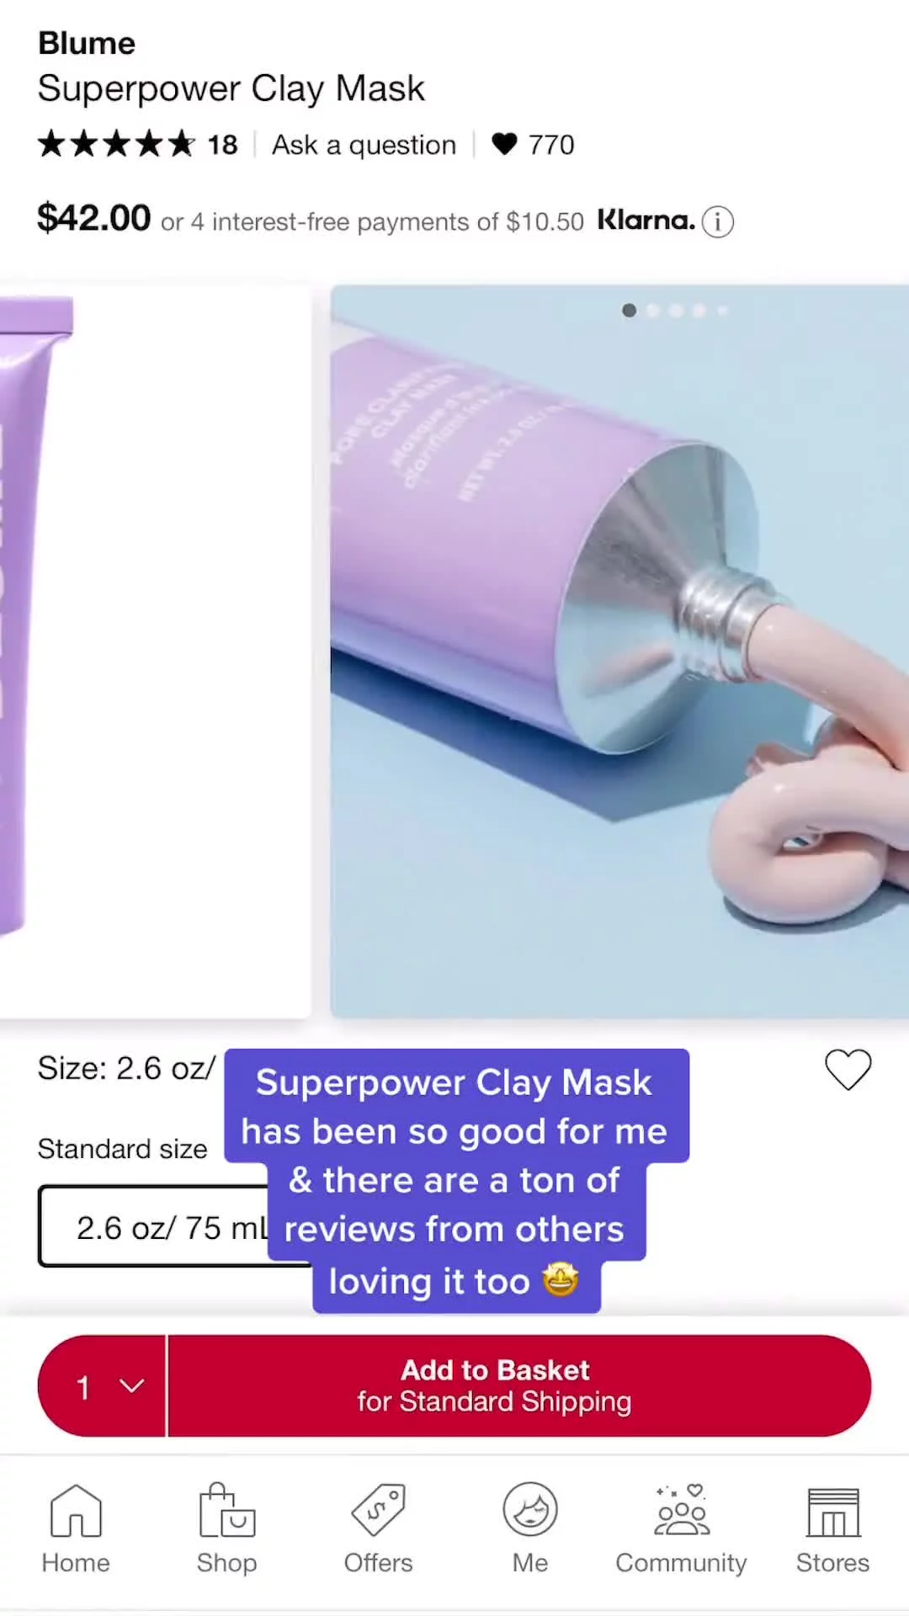Expand the quantity dropdown showing 1
The image size is (909, 1616).
[x=103, y=1385]
